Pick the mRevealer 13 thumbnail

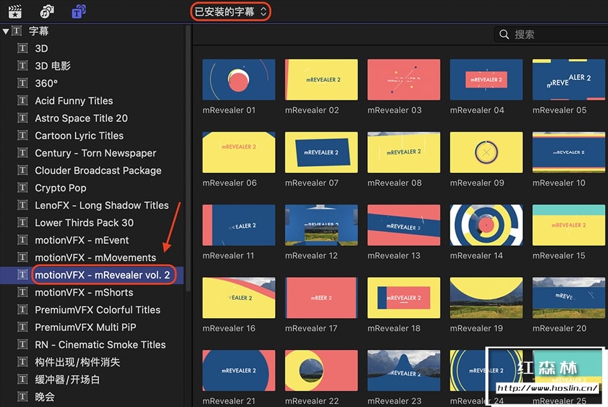pyautogui.click(x=404, y=225)
